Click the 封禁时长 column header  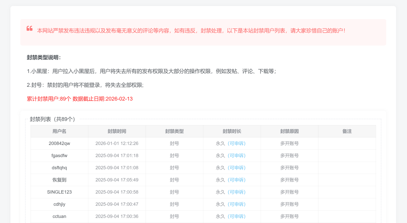pyautogui.click(x=232, y=131)
